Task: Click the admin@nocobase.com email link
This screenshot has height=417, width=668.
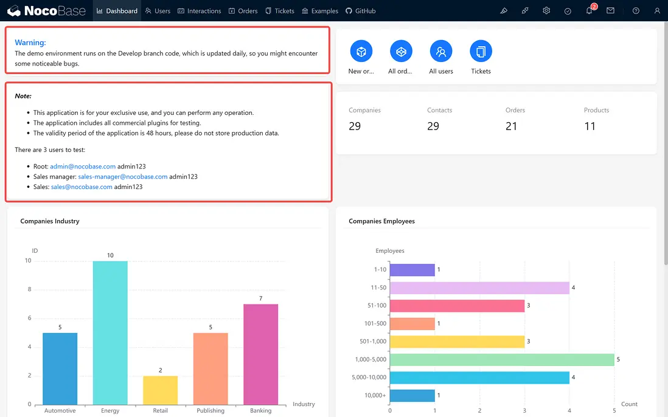Action: pos(83,166)
